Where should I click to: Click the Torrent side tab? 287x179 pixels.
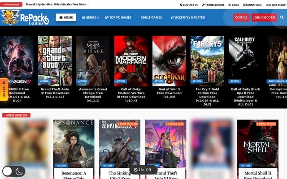tap(4, 89)
